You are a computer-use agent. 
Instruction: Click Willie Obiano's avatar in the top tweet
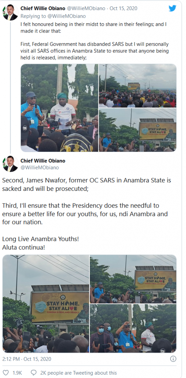tap(10, 13)
